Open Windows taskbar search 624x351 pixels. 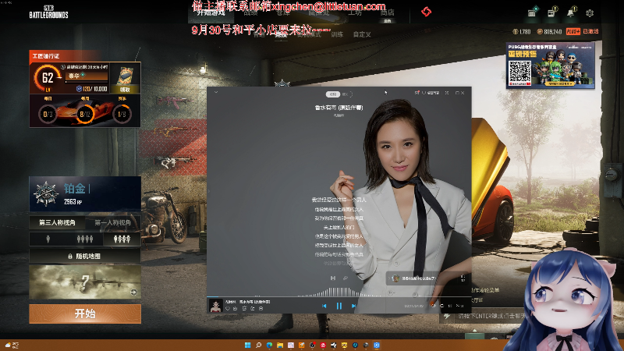coord(258,345)
